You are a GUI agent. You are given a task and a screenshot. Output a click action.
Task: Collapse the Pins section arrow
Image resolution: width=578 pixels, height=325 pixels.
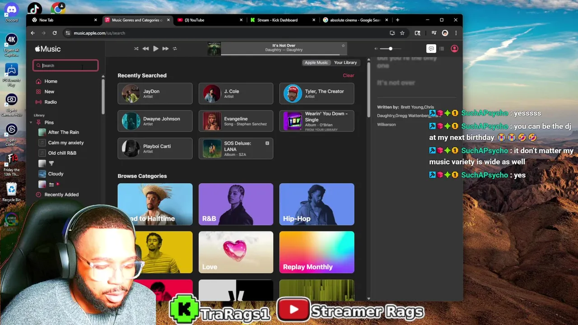tap(31, 123)
